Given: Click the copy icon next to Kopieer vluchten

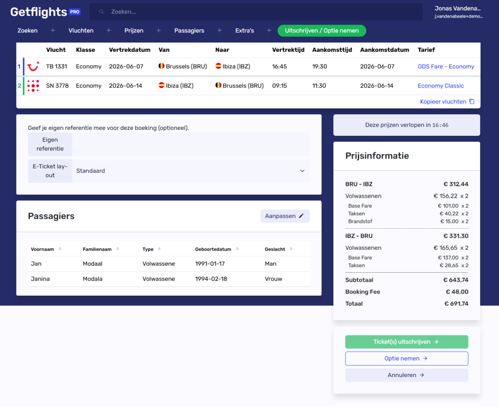Looking at the screenshot, I should tap(472, 102).
